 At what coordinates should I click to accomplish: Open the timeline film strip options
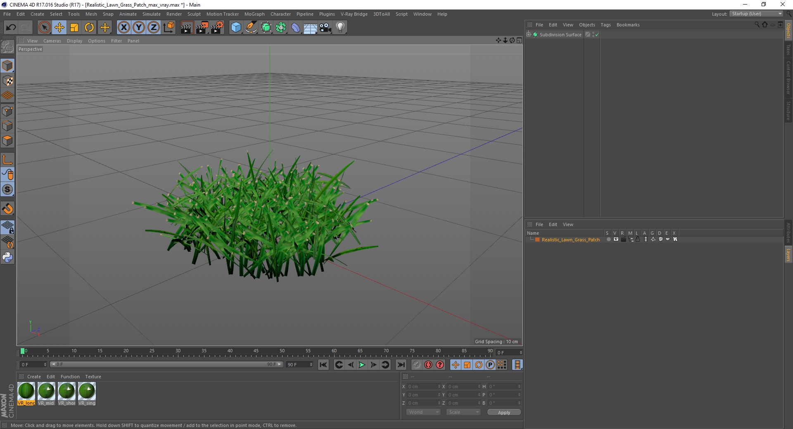click(517, 365)
